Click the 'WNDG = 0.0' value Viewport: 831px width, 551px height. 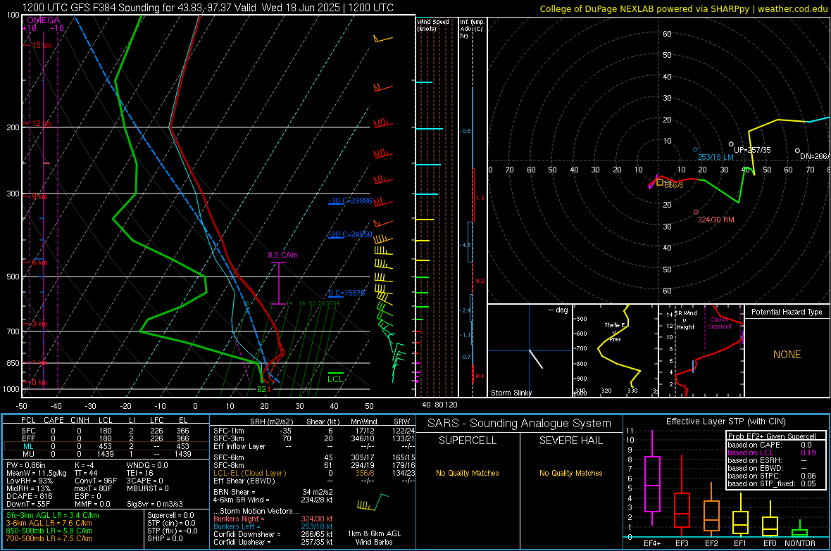[147, 465]
